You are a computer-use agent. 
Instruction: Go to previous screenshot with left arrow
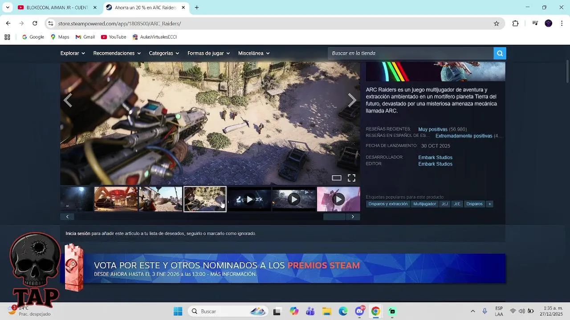(x=68, y=100)
